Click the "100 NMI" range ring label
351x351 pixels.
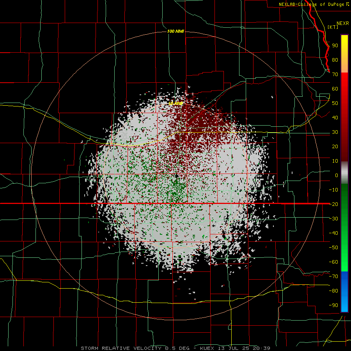(x=176, y=31)
